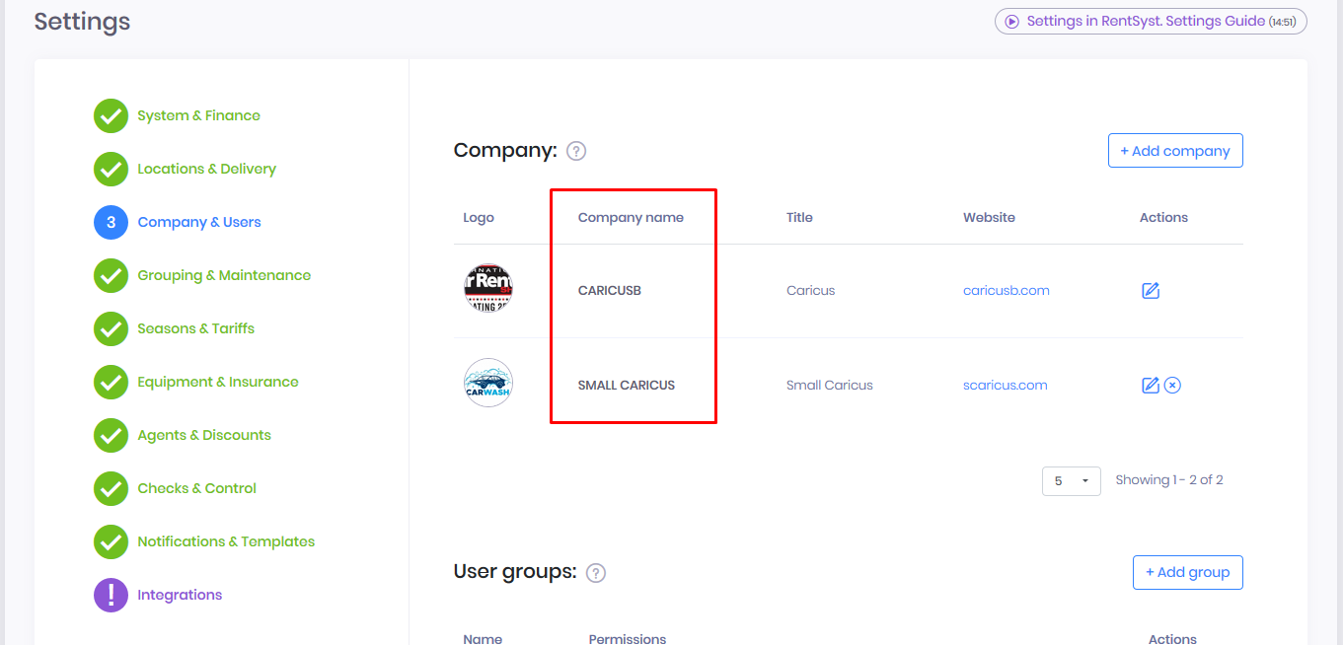
Task: Click the Integrations exclamation mark icon
Action: pos(111,595)
